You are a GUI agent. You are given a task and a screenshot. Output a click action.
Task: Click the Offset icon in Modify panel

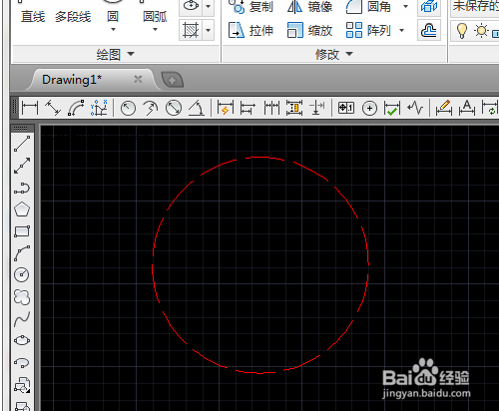tap(429, 31)
